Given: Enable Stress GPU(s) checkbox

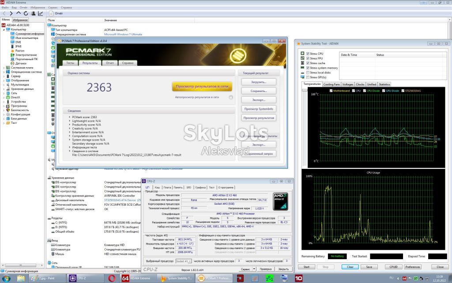Looking at the screenshot, I should (x=308, y=77).
